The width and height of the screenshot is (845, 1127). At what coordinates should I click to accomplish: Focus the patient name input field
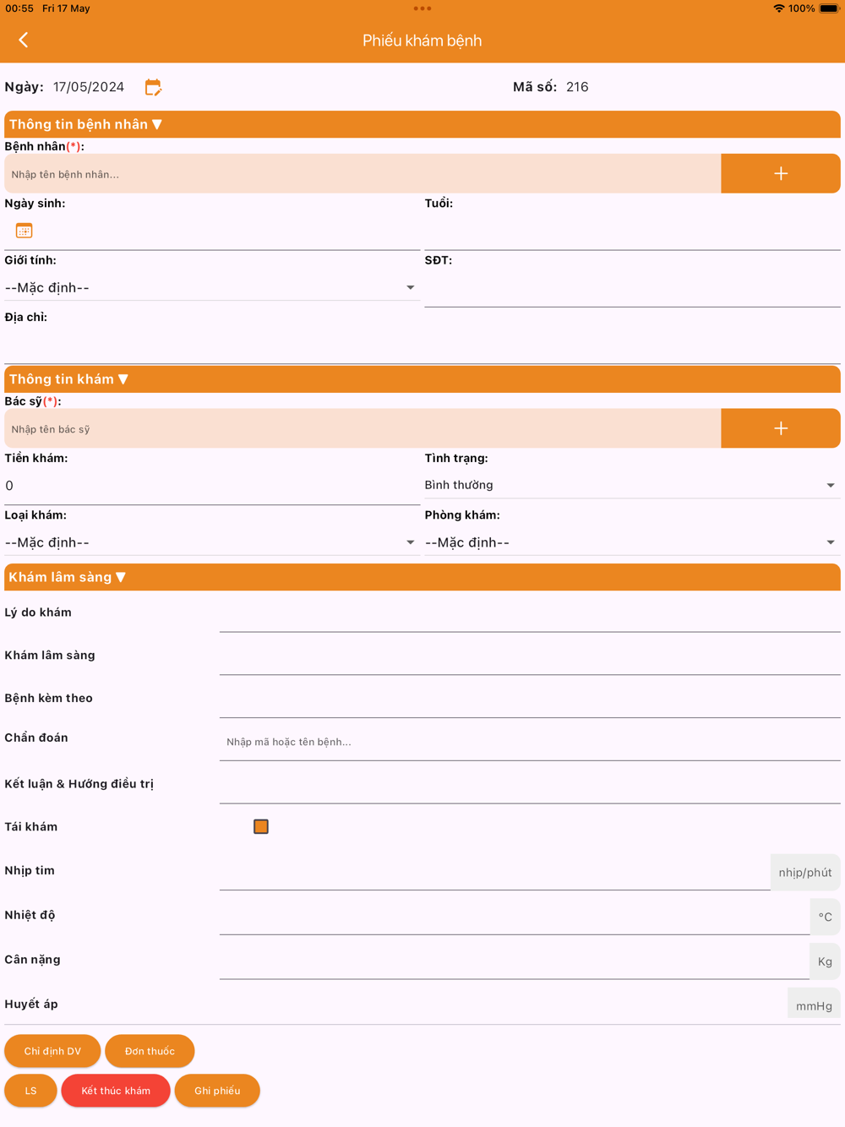(x=363, y=174)
